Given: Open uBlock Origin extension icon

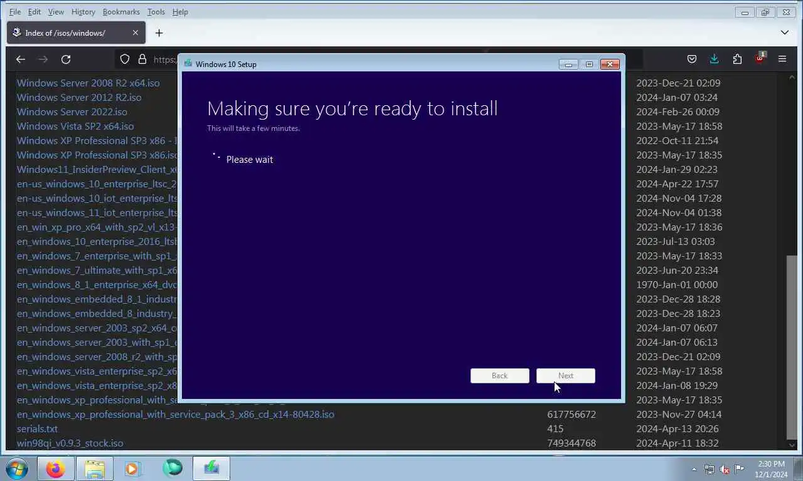Looking at the screenshot, I should tap(760, 59).
